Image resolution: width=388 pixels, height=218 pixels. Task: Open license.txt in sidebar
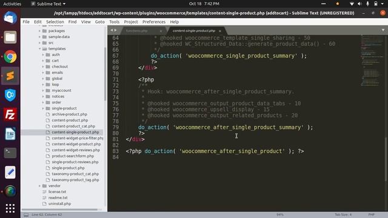coord(57,191)
